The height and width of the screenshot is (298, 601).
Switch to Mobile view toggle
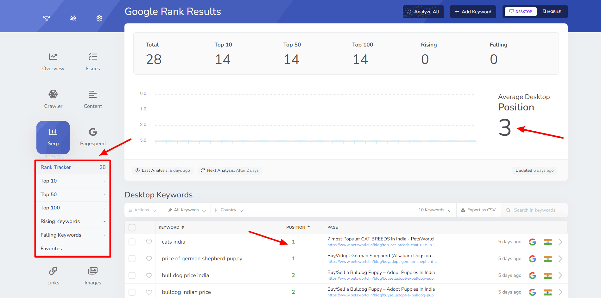coord(552,12)
